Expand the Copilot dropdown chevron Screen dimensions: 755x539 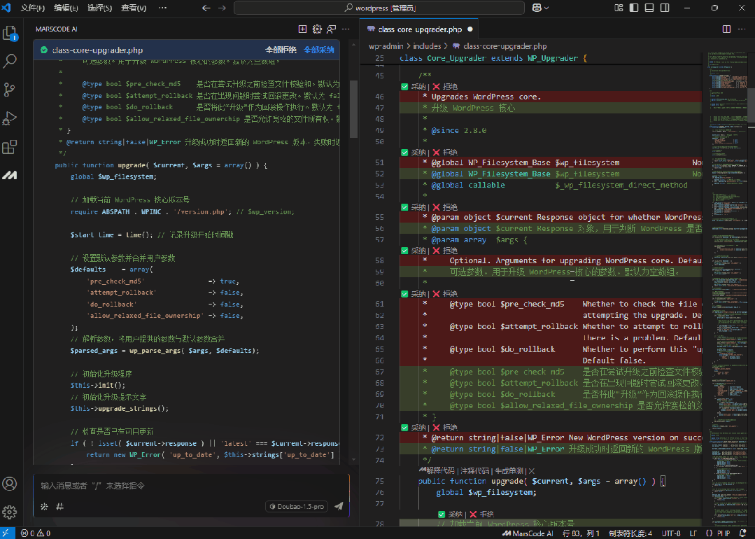tap(546, 8)
